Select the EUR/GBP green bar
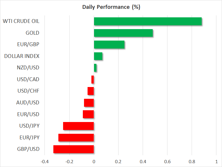The width and height of the screenshot is (222, 167). 109,45
